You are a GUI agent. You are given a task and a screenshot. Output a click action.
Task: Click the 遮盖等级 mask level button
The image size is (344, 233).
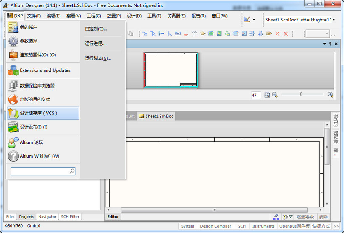point(305,217)
